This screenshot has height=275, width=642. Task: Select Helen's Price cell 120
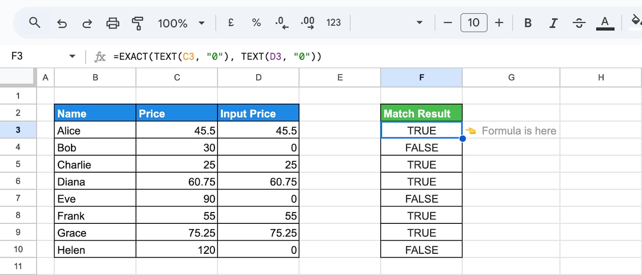(x=177, y=250)
